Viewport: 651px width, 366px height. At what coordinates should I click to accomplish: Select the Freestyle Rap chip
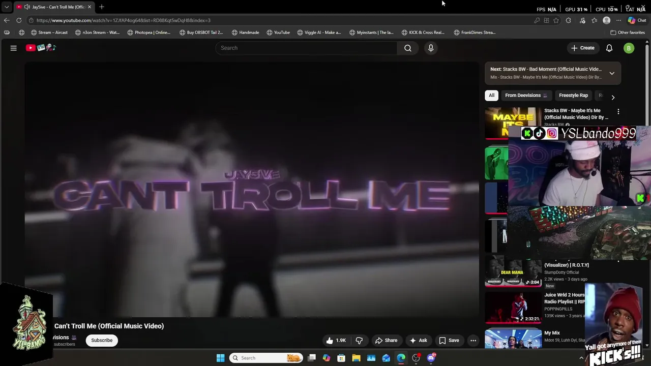pyautogui.click(x=573, y=96)
